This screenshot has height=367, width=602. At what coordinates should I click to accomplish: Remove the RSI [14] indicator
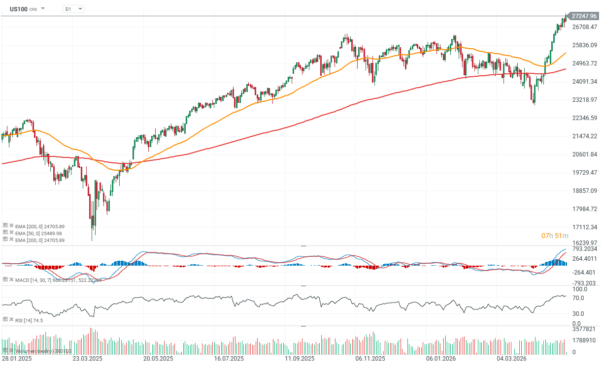pos(11,320)
